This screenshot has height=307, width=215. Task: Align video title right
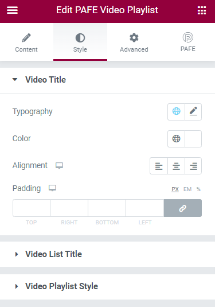[193, 166]
